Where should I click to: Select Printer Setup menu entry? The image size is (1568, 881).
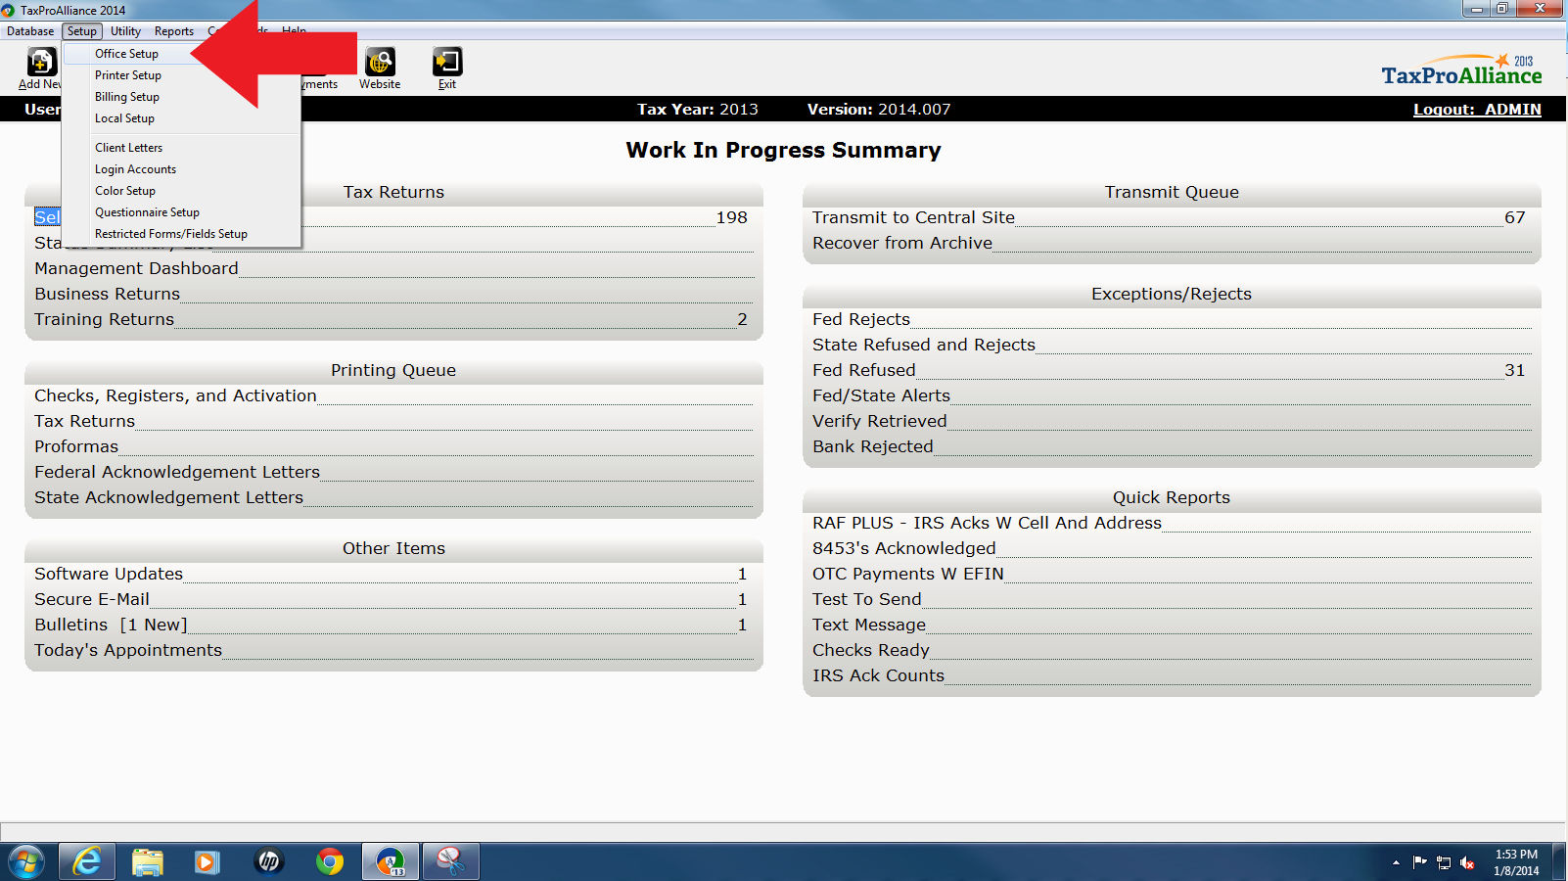tap(181, 75)
